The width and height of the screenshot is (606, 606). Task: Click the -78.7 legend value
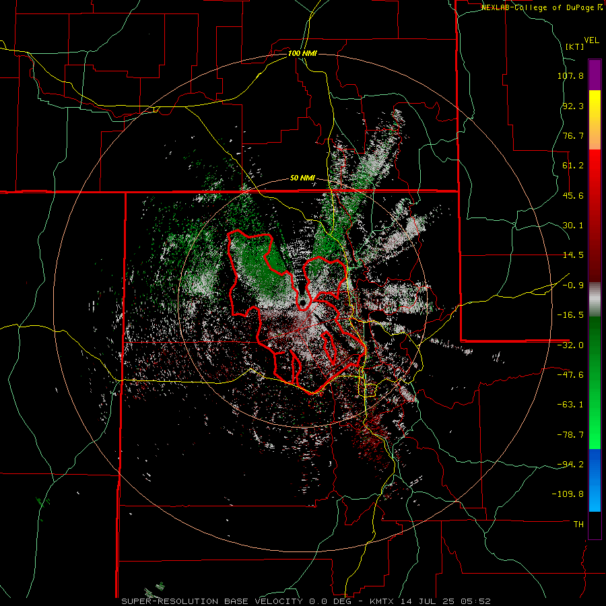tap(570, 435)
